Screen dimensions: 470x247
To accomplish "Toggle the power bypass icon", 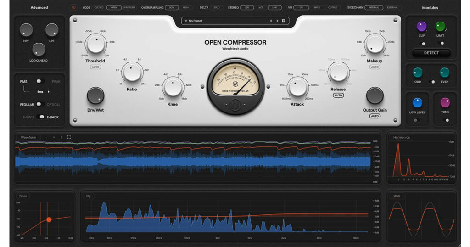I will 74,7.
